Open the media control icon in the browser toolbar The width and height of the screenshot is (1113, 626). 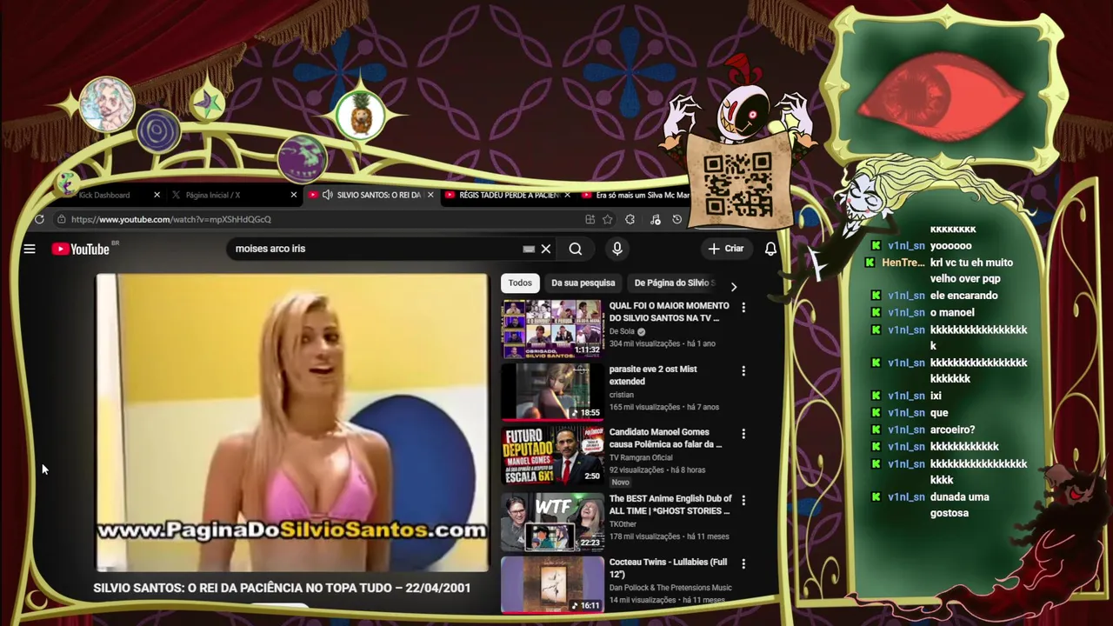tap(655, 219)
